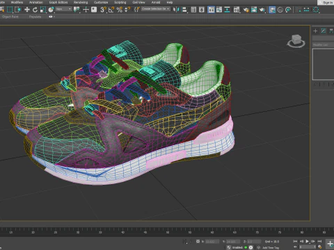Click Add Time Tag label
The height and width of the screenshot is (250, 334).
click(271, 247)
